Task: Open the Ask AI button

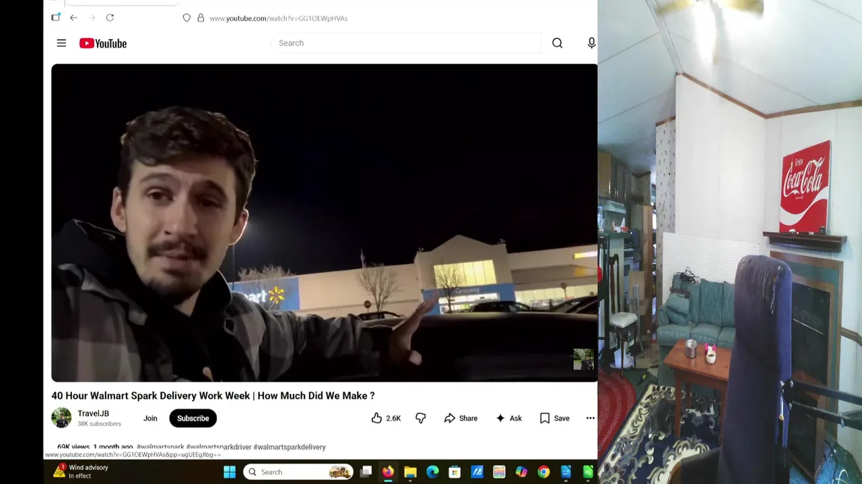Action: point(508,418)
